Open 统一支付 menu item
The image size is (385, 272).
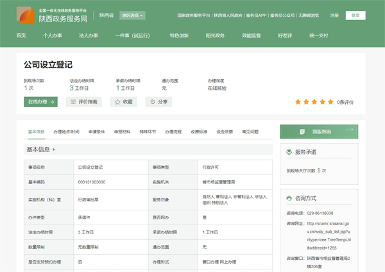(x=318, y=35)
